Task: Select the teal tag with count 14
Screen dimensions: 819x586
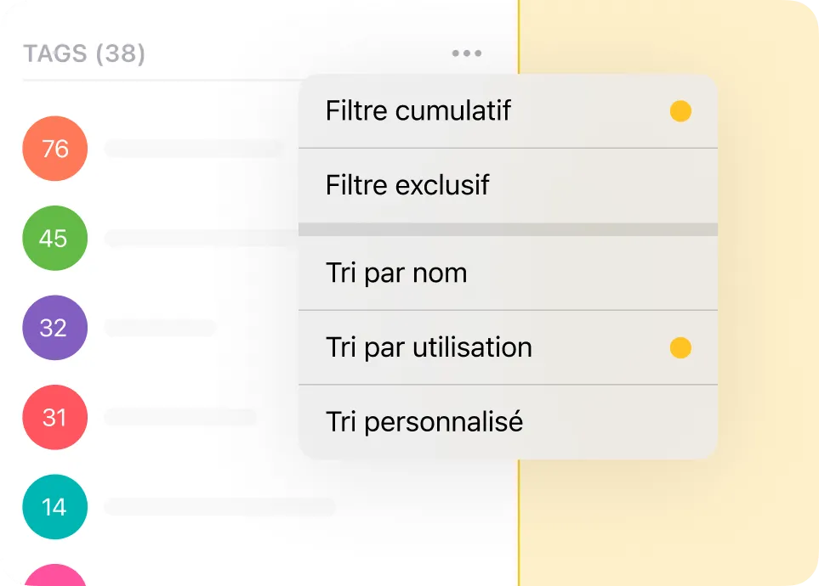Action: click(x=54, y=507)
